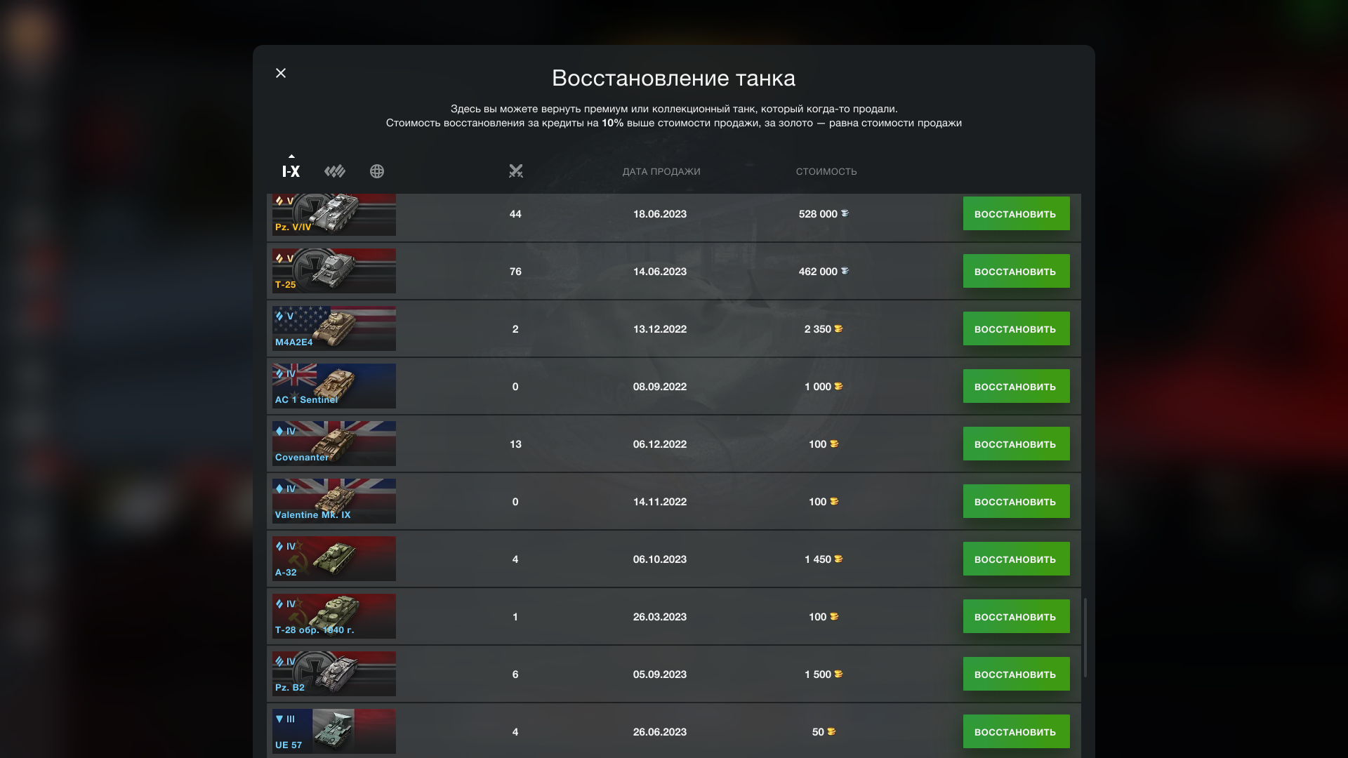Sort by СТОИМОСТЬ column header
1348x758 pixels.
pos(826,171)
